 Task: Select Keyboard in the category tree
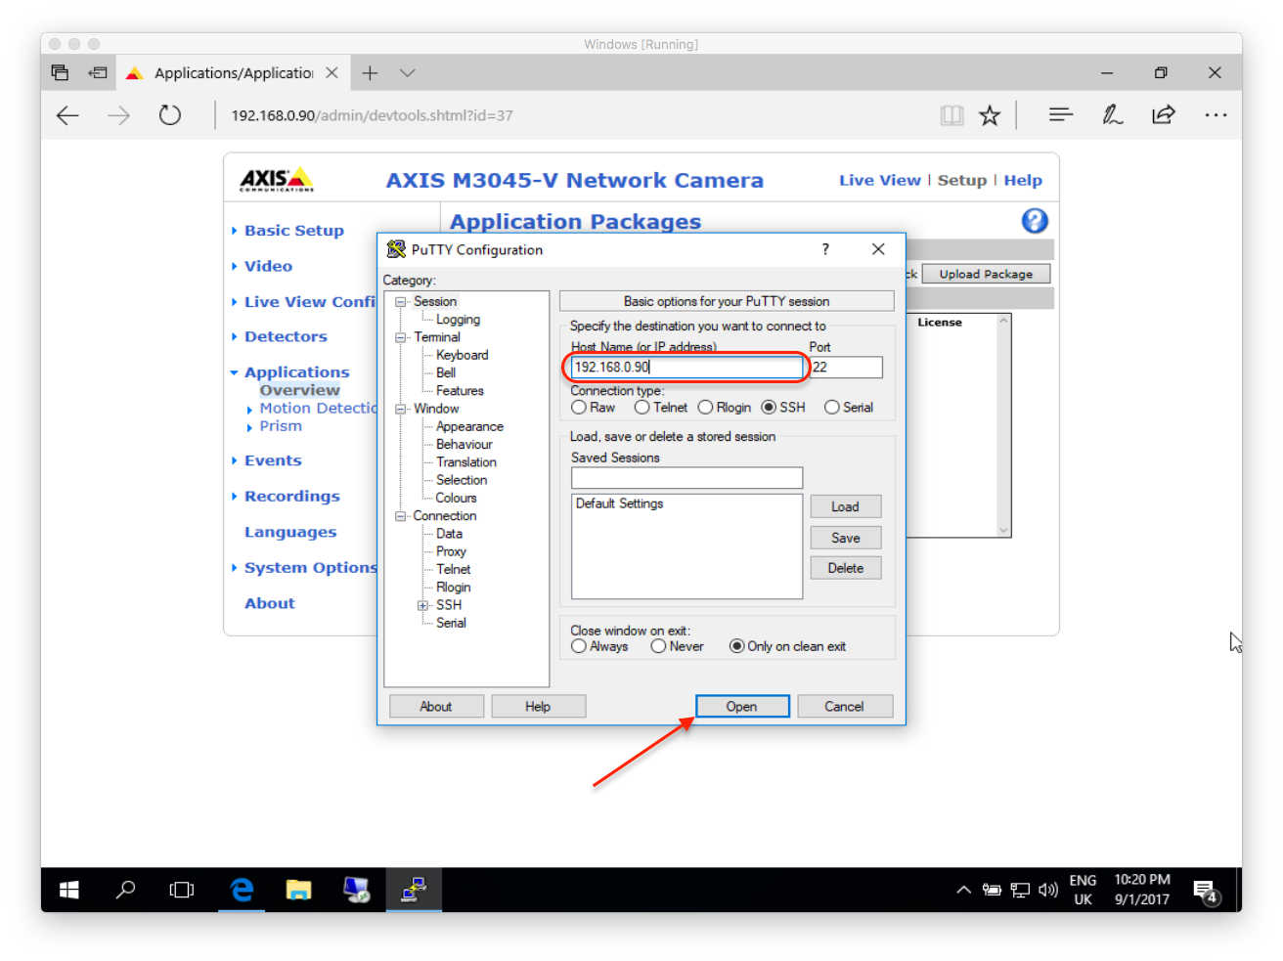pyautogui.click(x=462, y=355)
